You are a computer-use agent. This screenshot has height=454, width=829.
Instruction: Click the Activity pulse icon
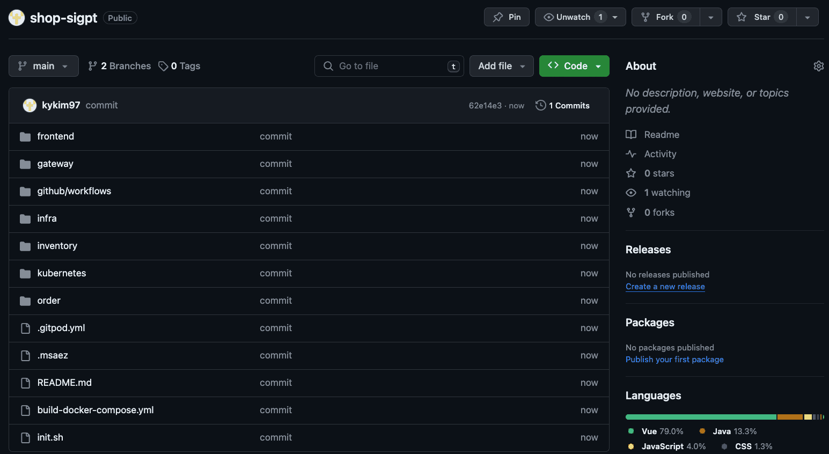click(x=631, y=154)
